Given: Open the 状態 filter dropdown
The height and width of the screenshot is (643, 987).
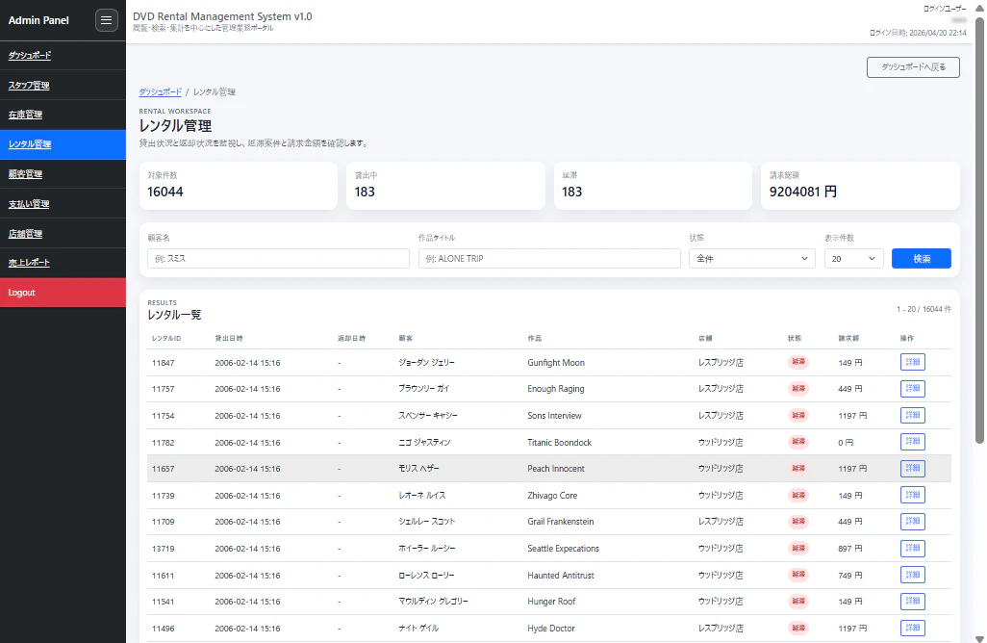Looking at the screenshot, I should pyautogui.click(x=751, y=258).
